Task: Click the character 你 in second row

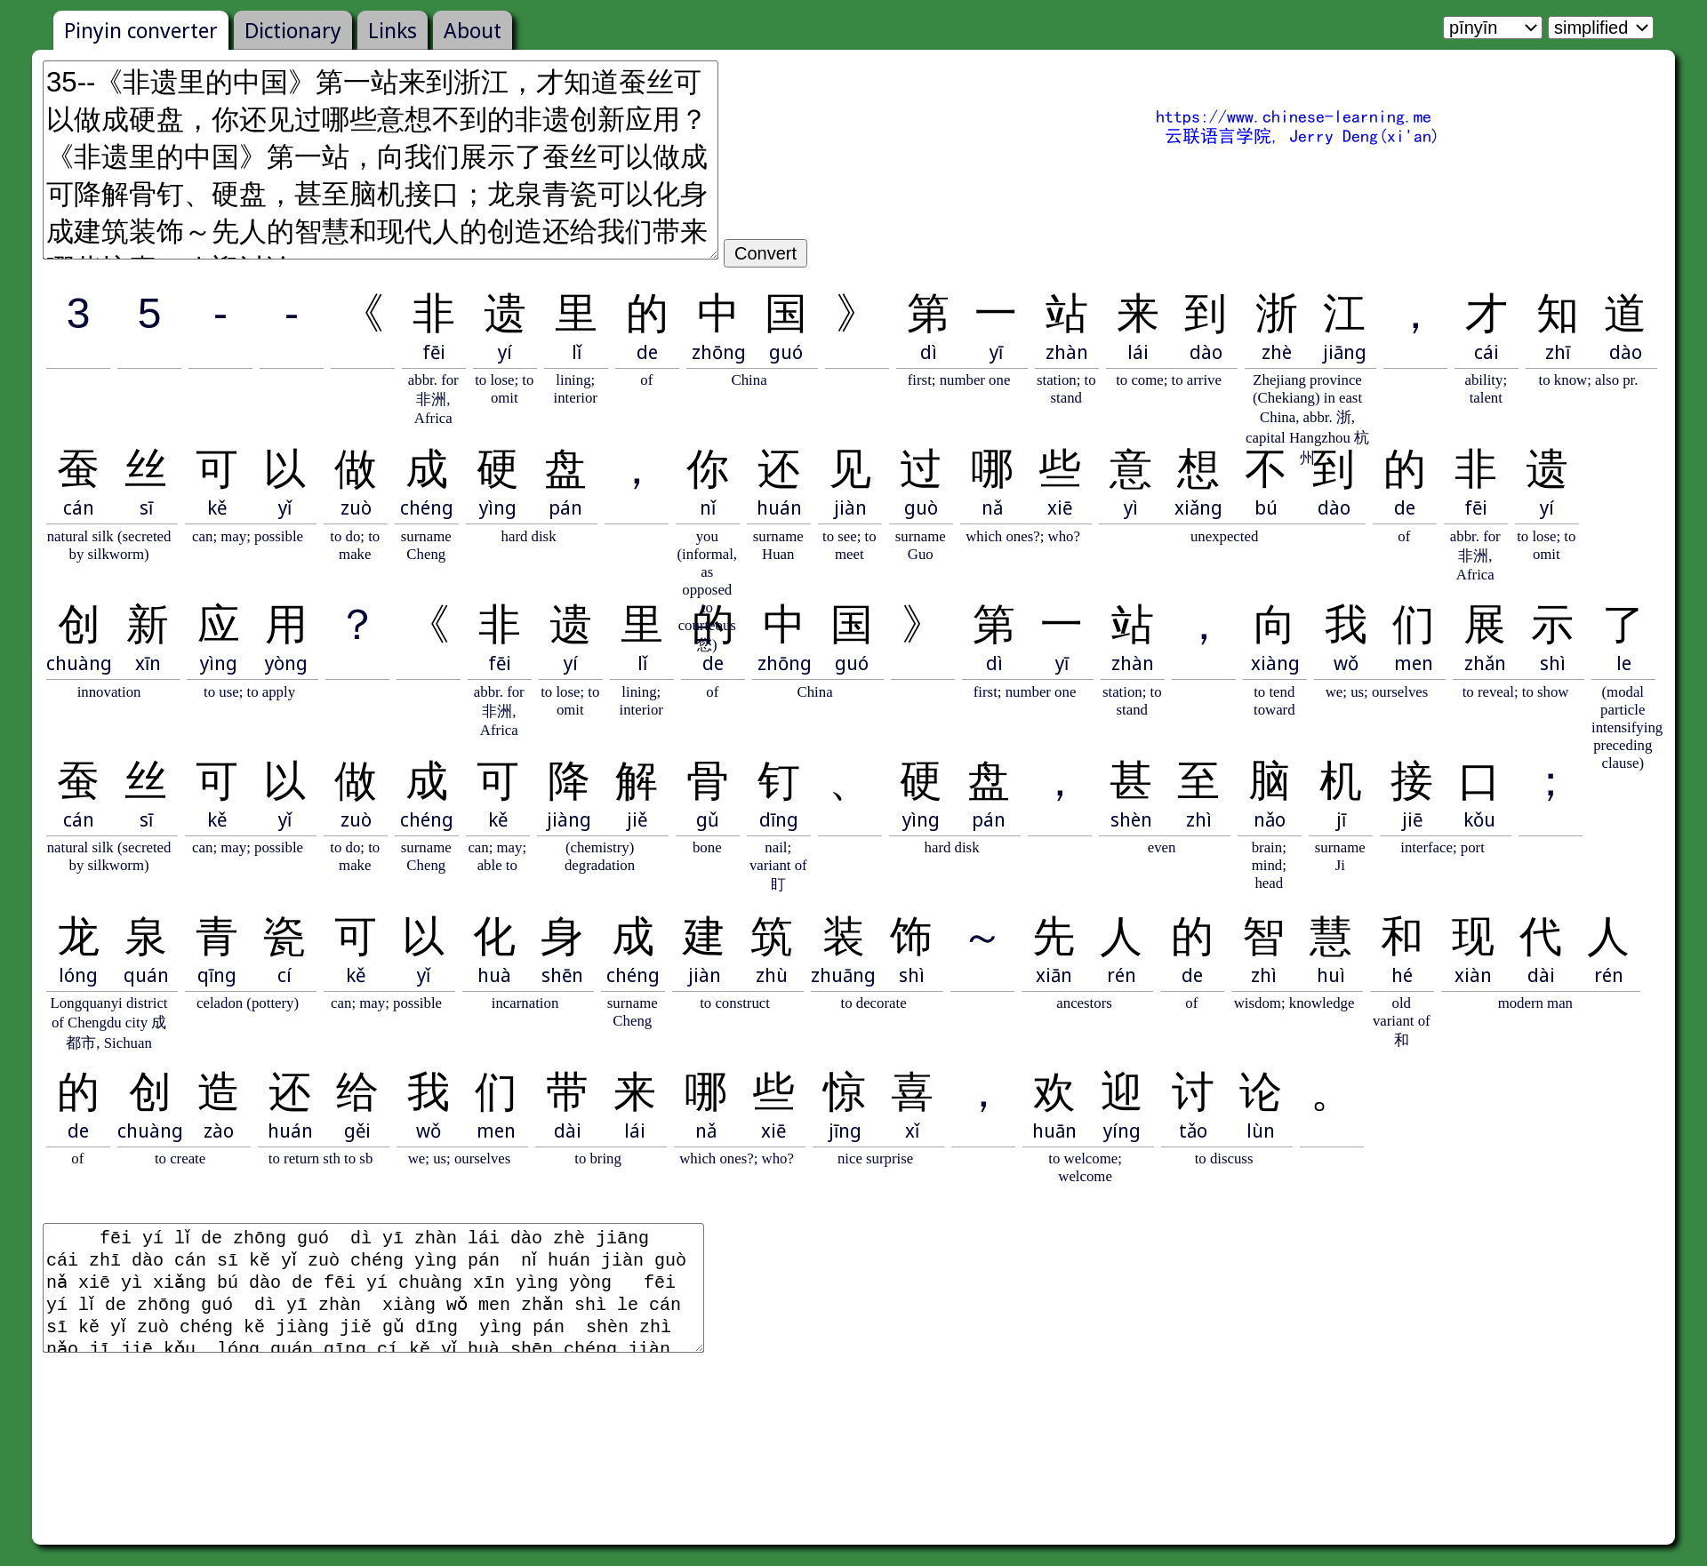Action: pos(708,469)
